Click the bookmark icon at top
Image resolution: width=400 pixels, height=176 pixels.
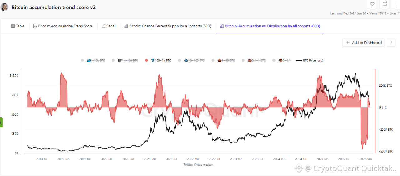[385, 4]
